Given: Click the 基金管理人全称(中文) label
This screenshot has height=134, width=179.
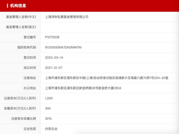Looking at the screenshot, I should (21, 17).
